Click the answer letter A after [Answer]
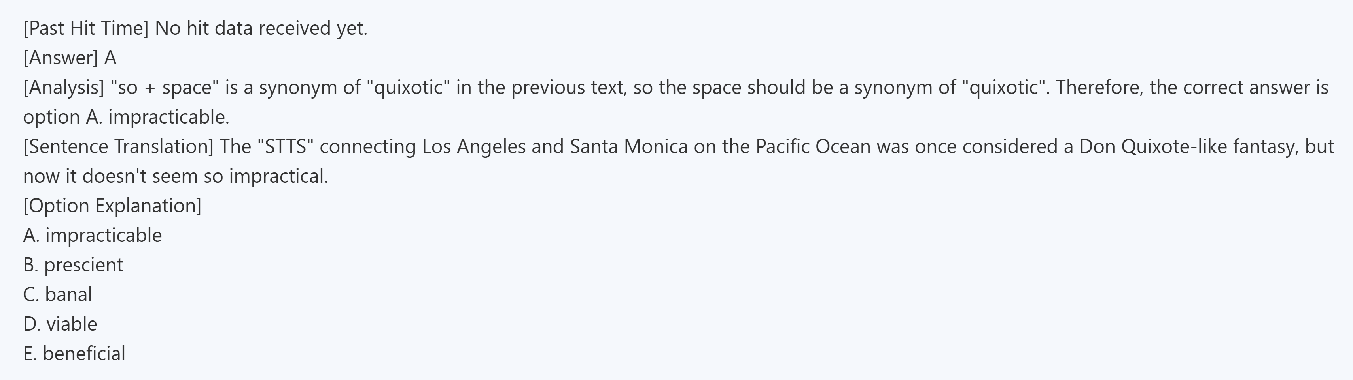The width and height of the screenshot is (1353, 380). pos(110,58)
